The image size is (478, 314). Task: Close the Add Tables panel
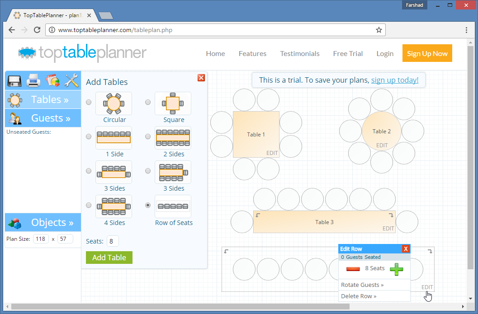[201, 78]
